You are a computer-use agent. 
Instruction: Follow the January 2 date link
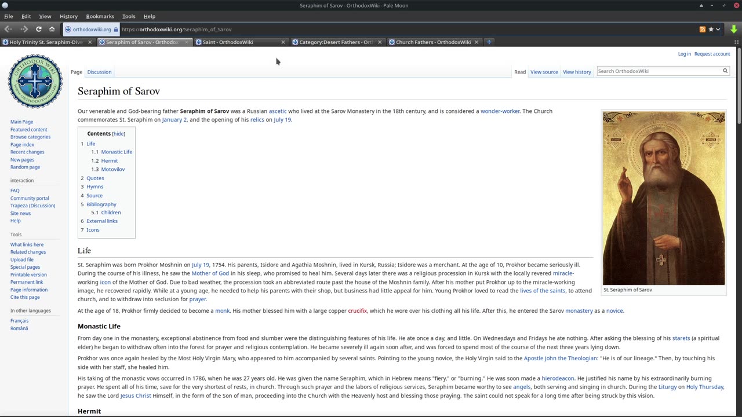[x=174, y=120]
